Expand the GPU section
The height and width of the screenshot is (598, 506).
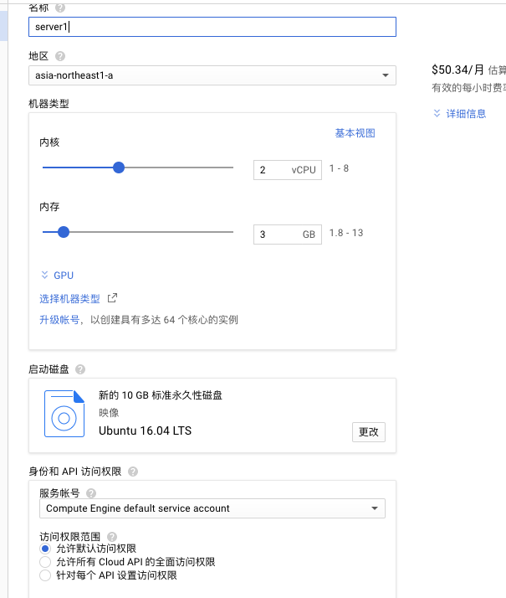[58, 275]
